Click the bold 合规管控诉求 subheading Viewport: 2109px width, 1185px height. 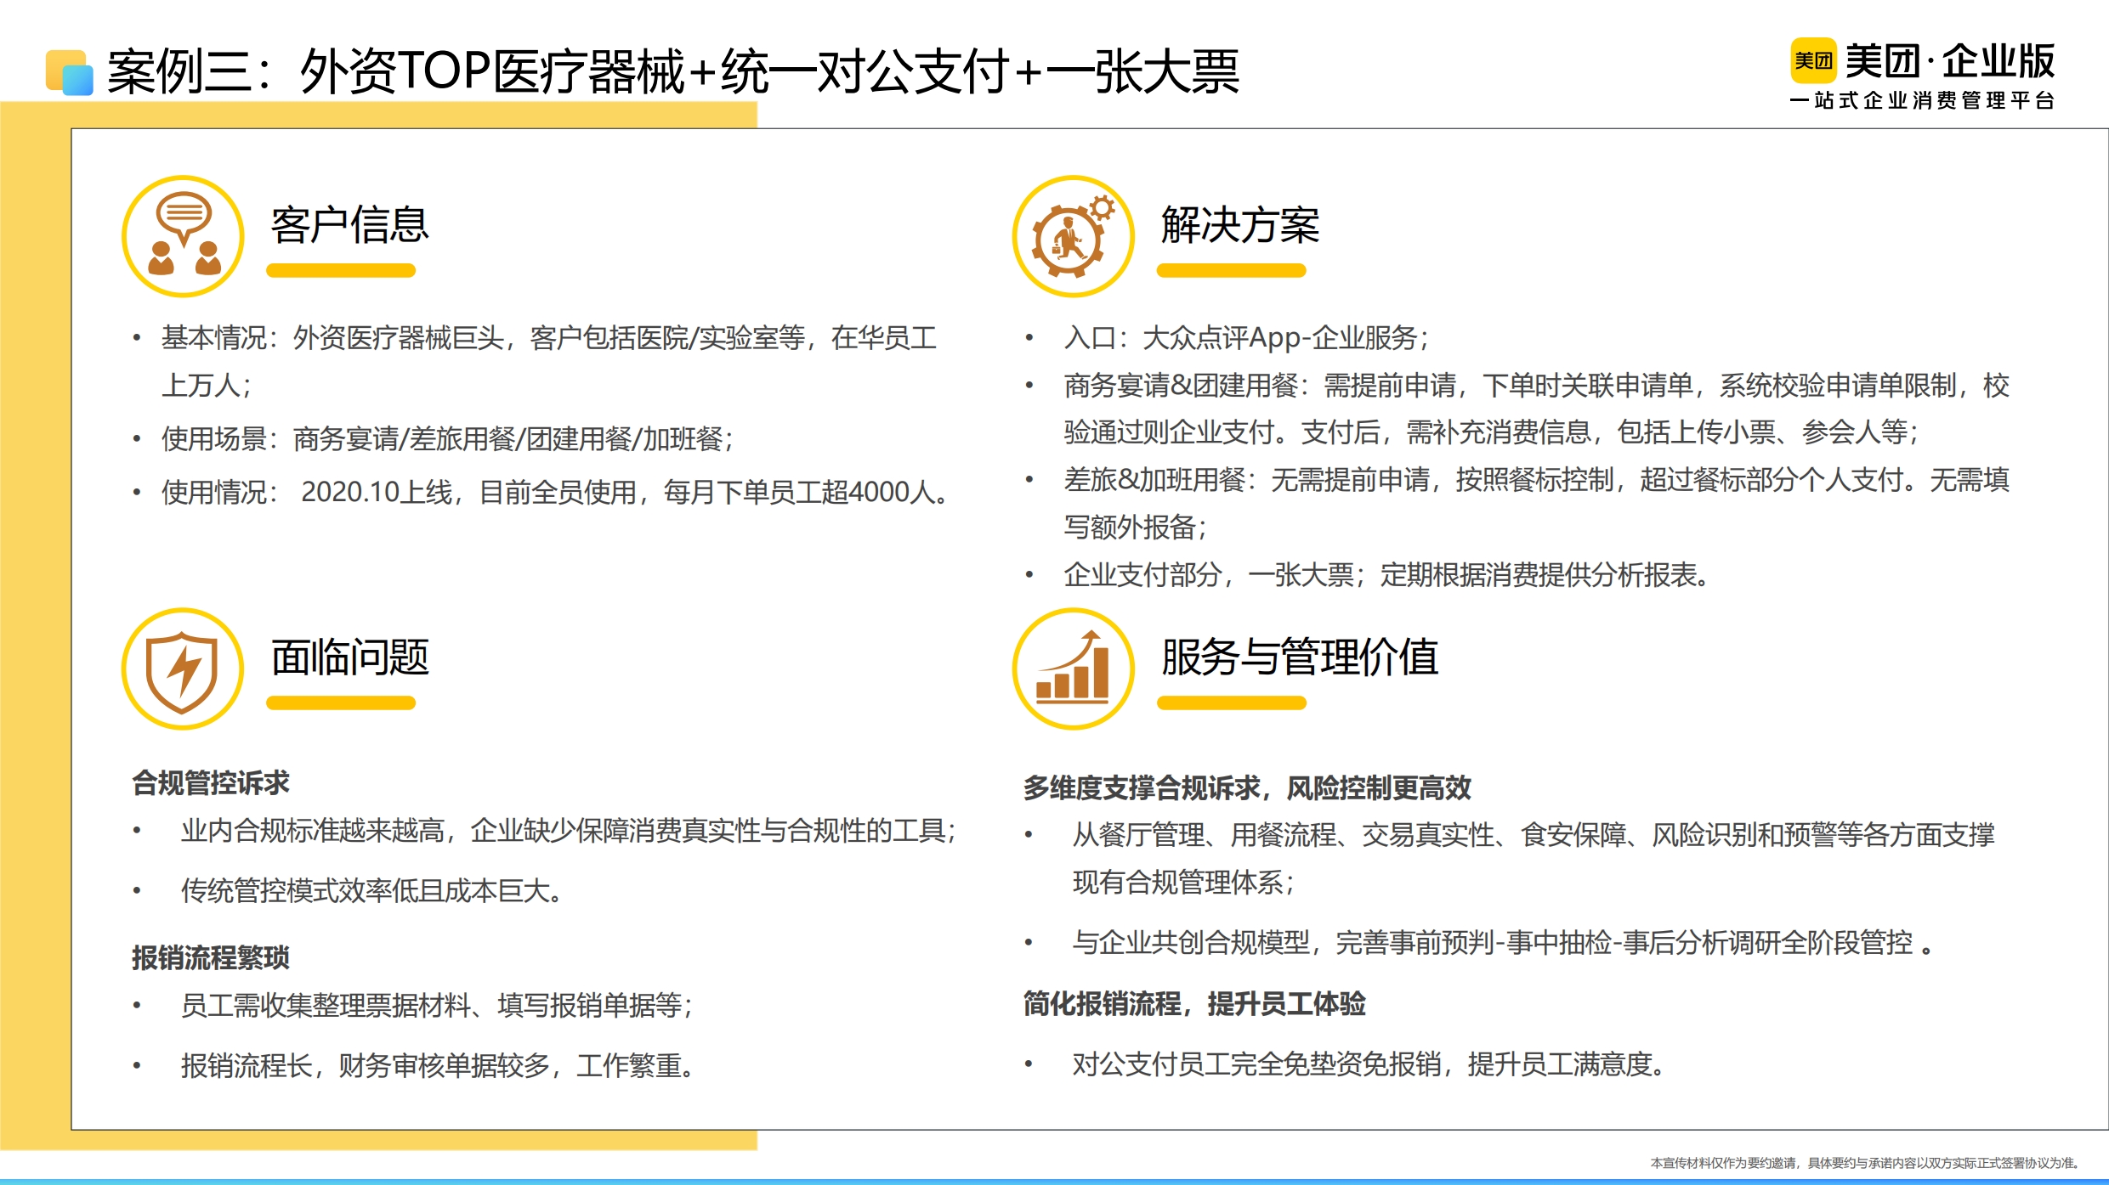(x=211, y=782)
